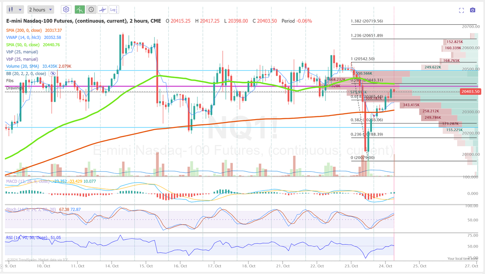Click the 258.212K volume profile label
Screen dimensions: 485x274
click(x=431, y=111)
